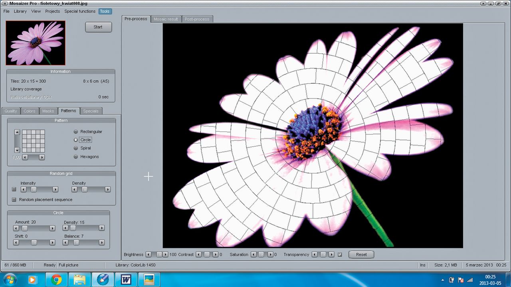Open the Tools menu

[105, 11]
